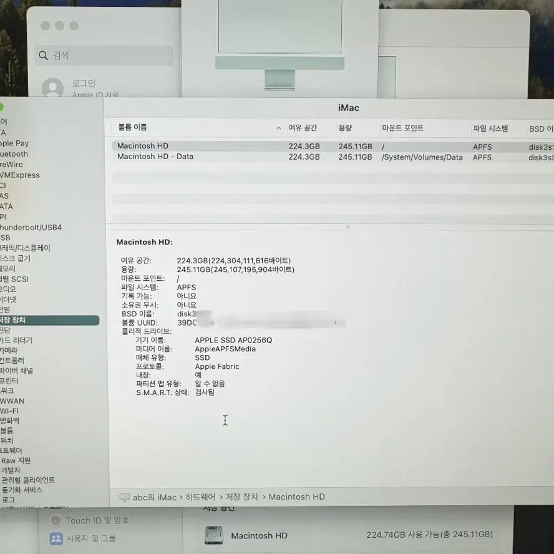Select 방화벽 in the sidebar

[9, 420]
